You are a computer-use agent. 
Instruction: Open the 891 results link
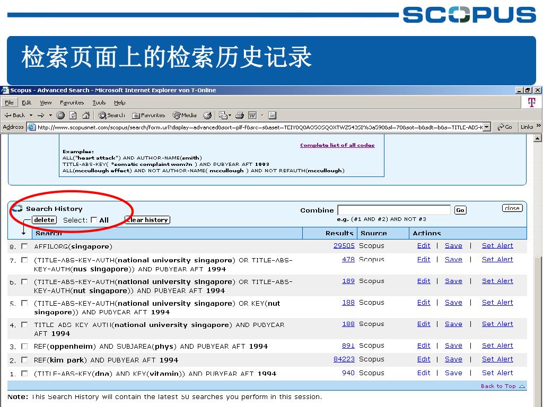(348, 346)
